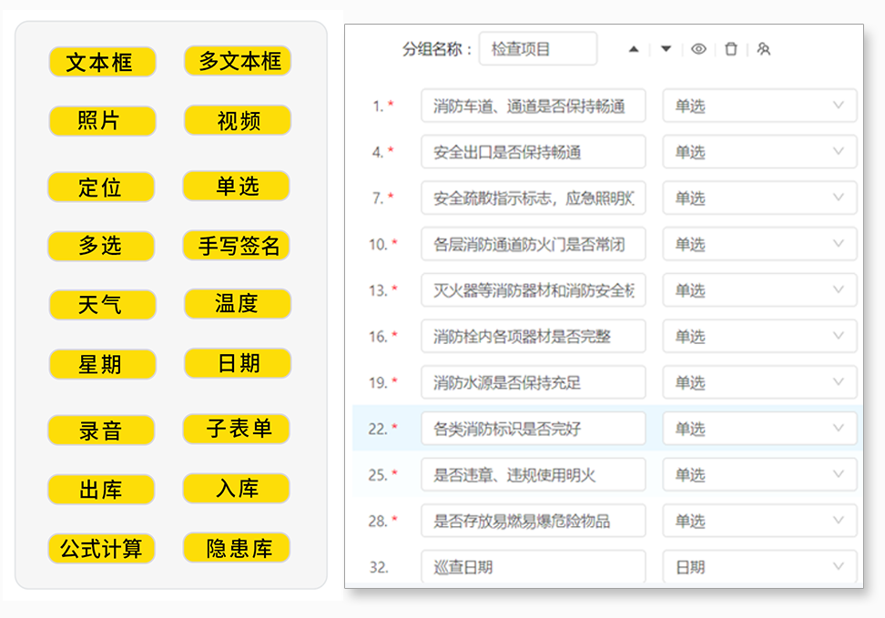
Task: Click the 巡查日期 question text field
Action: [533, 566]
